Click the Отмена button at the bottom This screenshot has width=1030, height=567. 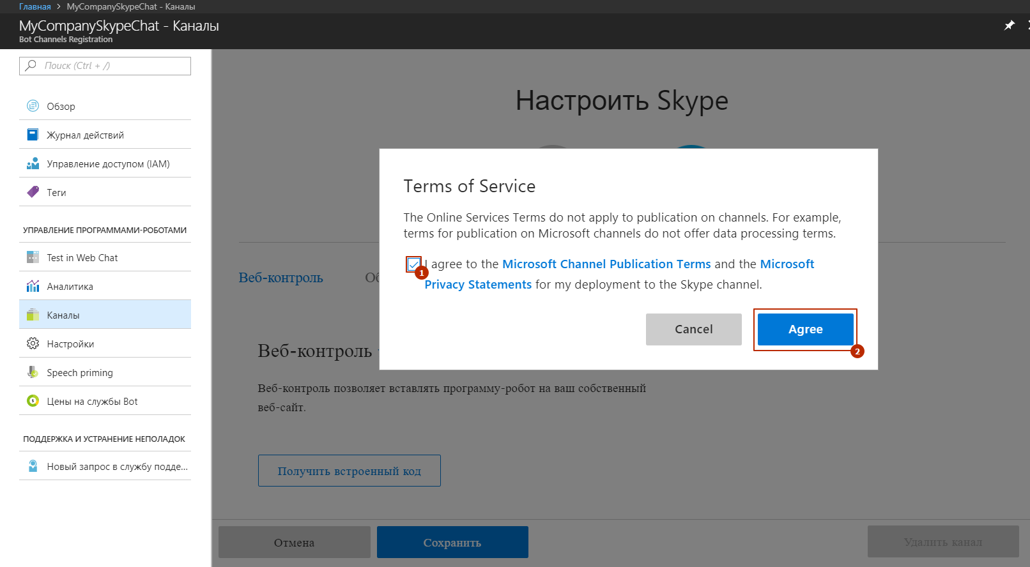point(295,542)
